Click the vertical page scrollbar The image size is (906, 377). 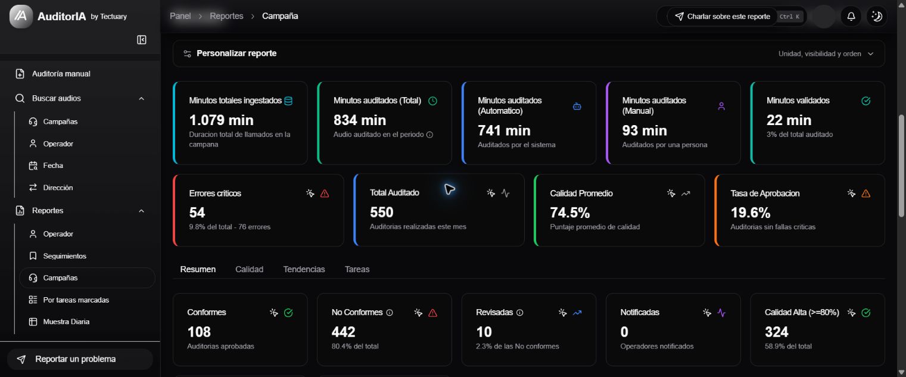pyautogui.click(x=901, y=166)
